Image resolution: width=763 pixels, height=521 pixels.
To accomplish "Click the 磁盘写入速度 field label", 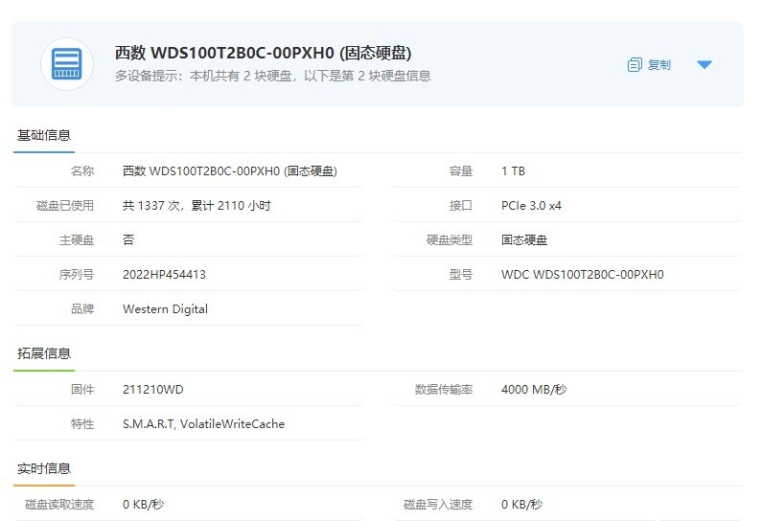I will click(x=438, y=505).
